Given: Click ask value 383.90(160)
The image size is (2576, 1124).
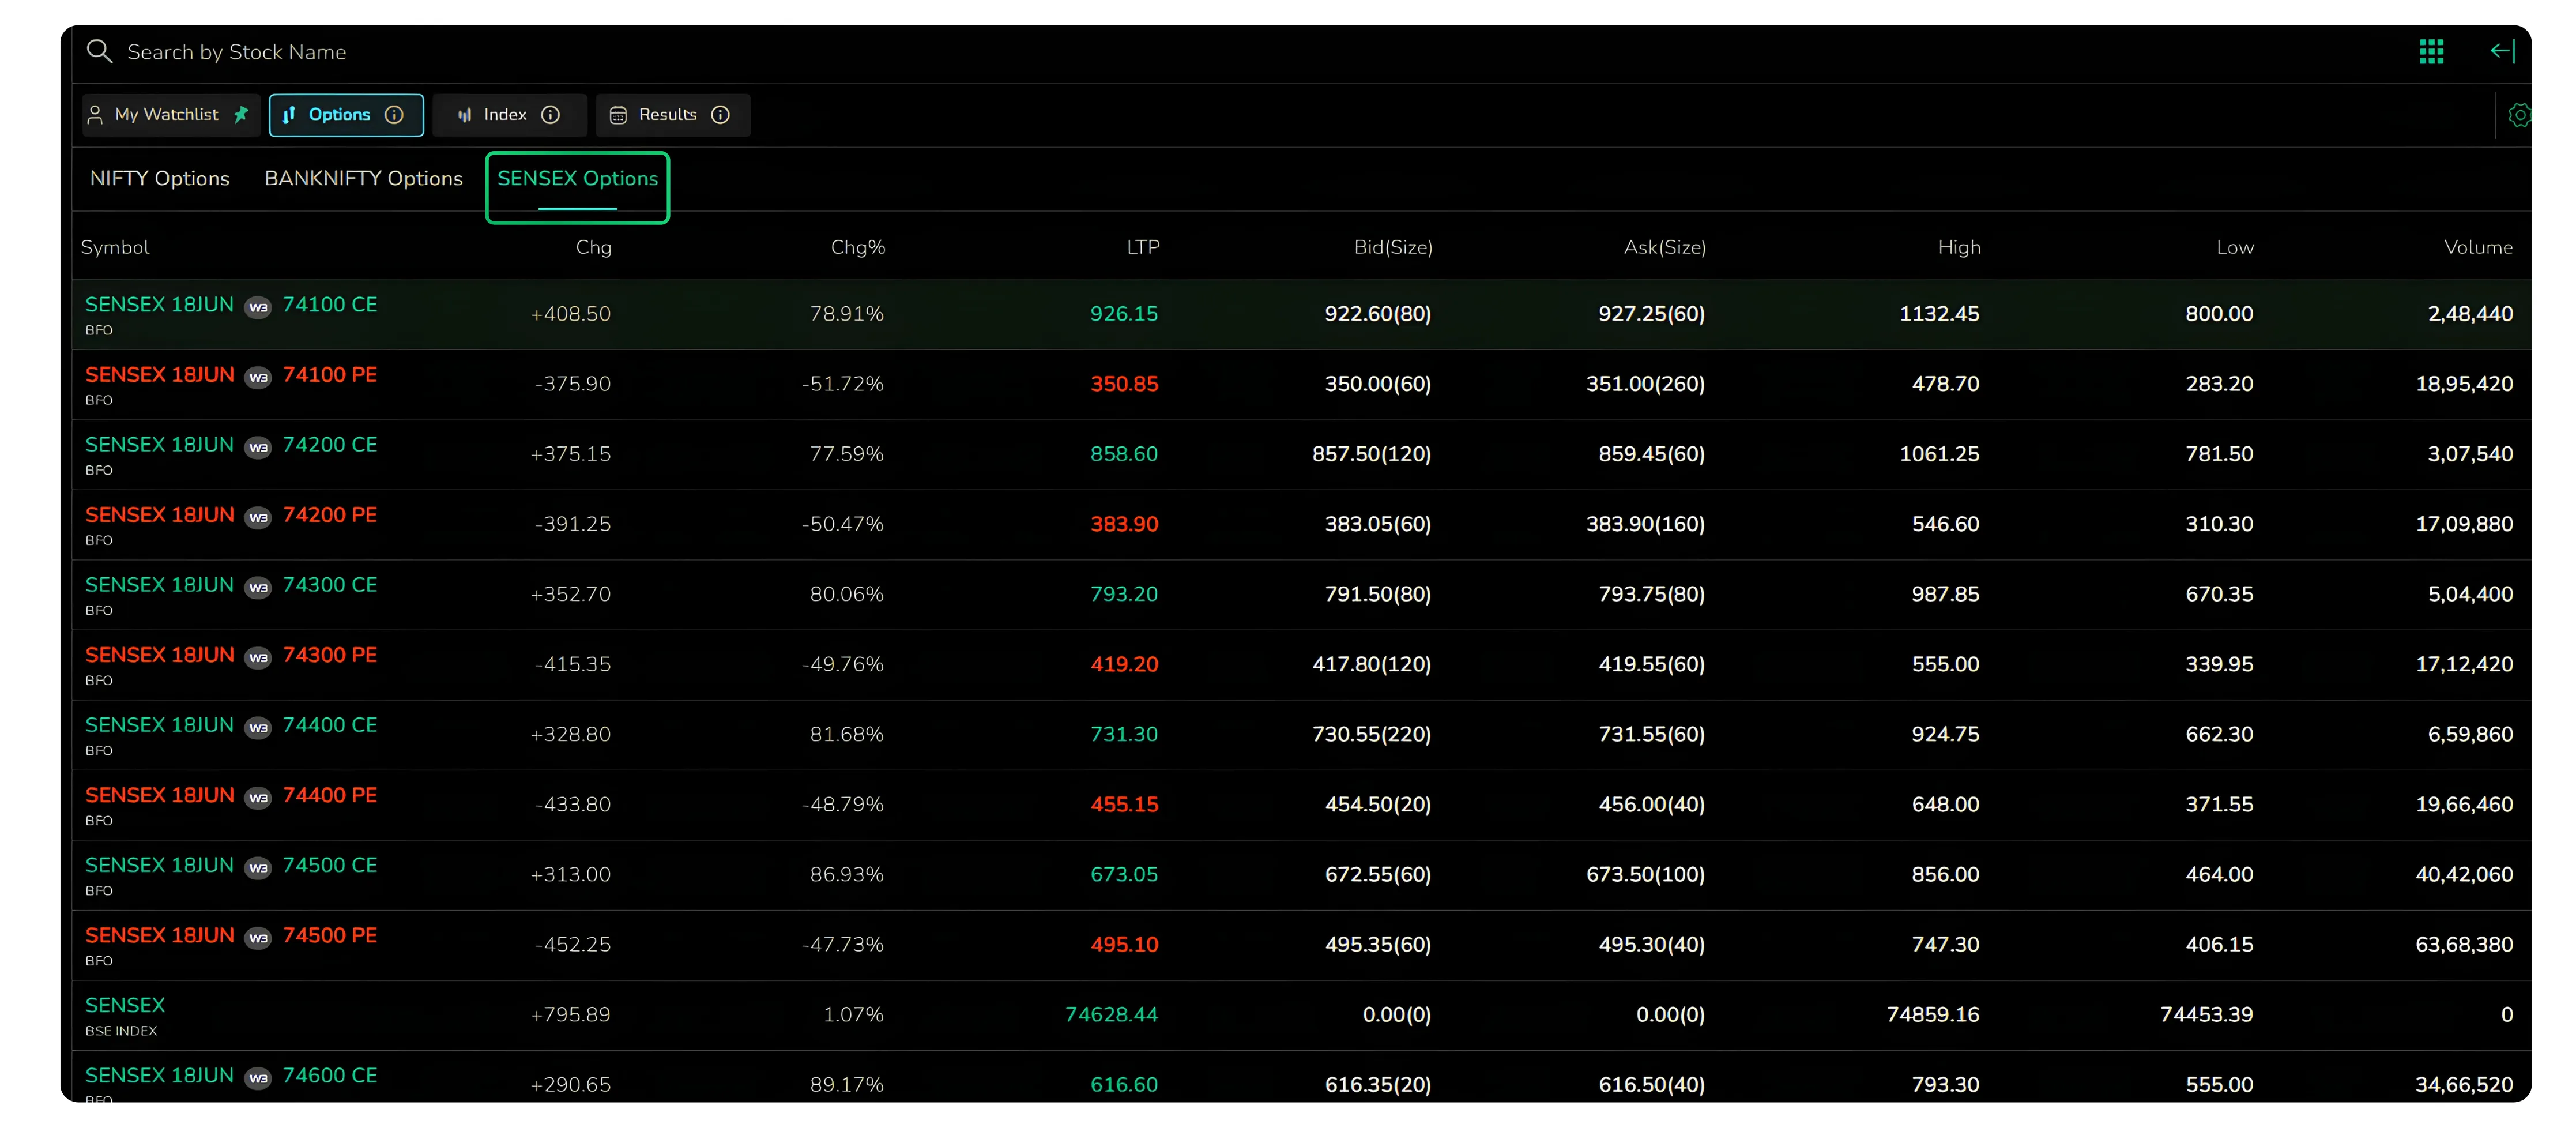Looking at the screenshot, I should (1645, 524).
